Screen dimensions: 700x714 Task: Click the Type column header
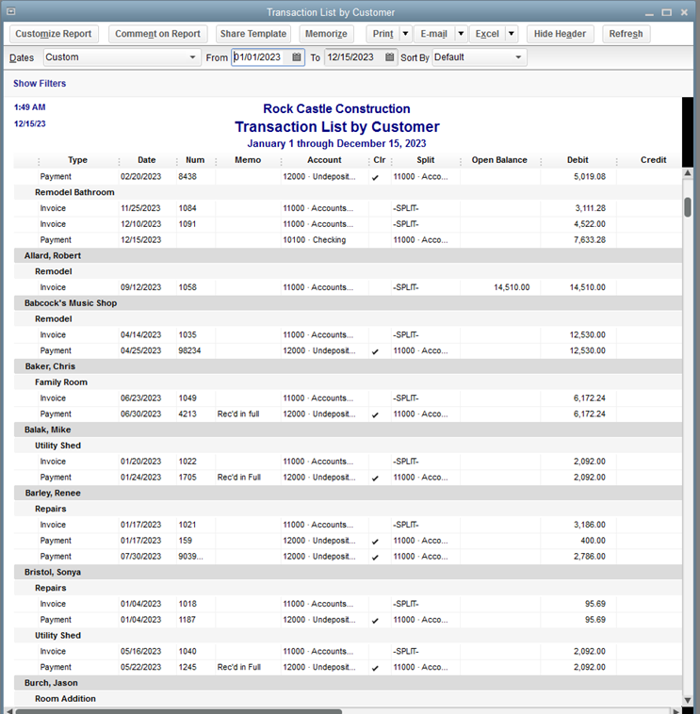(77, 160)
